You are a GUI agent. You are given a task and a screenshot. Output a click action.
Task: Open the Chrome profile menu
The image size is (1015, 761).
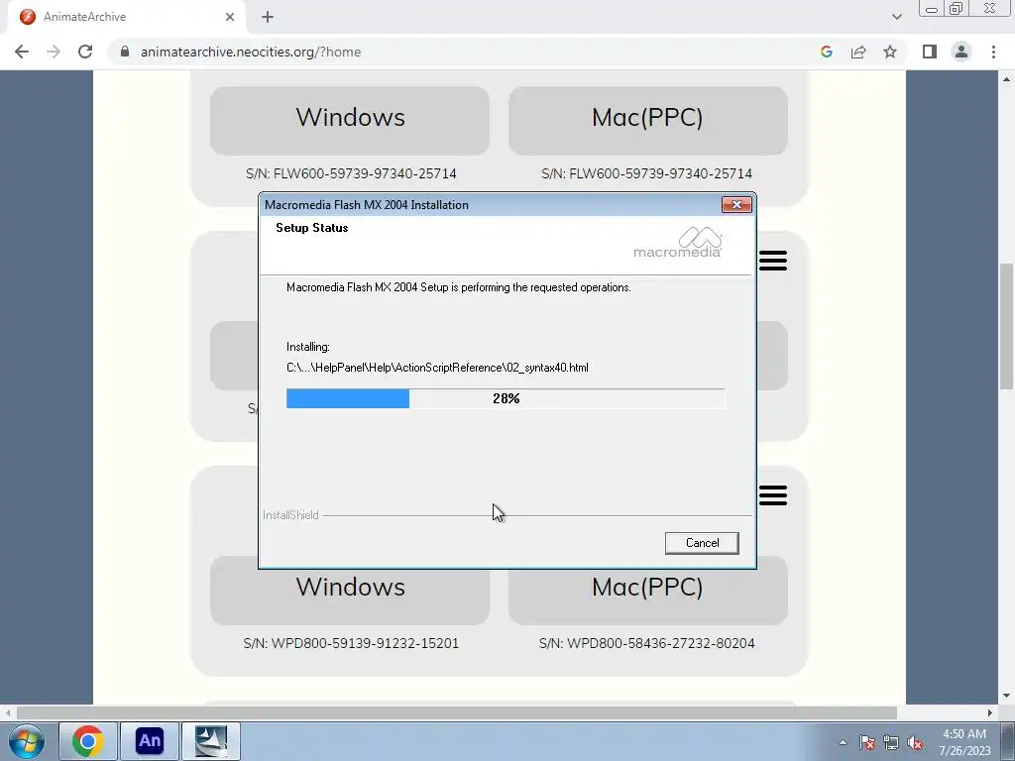coord(961,52)
